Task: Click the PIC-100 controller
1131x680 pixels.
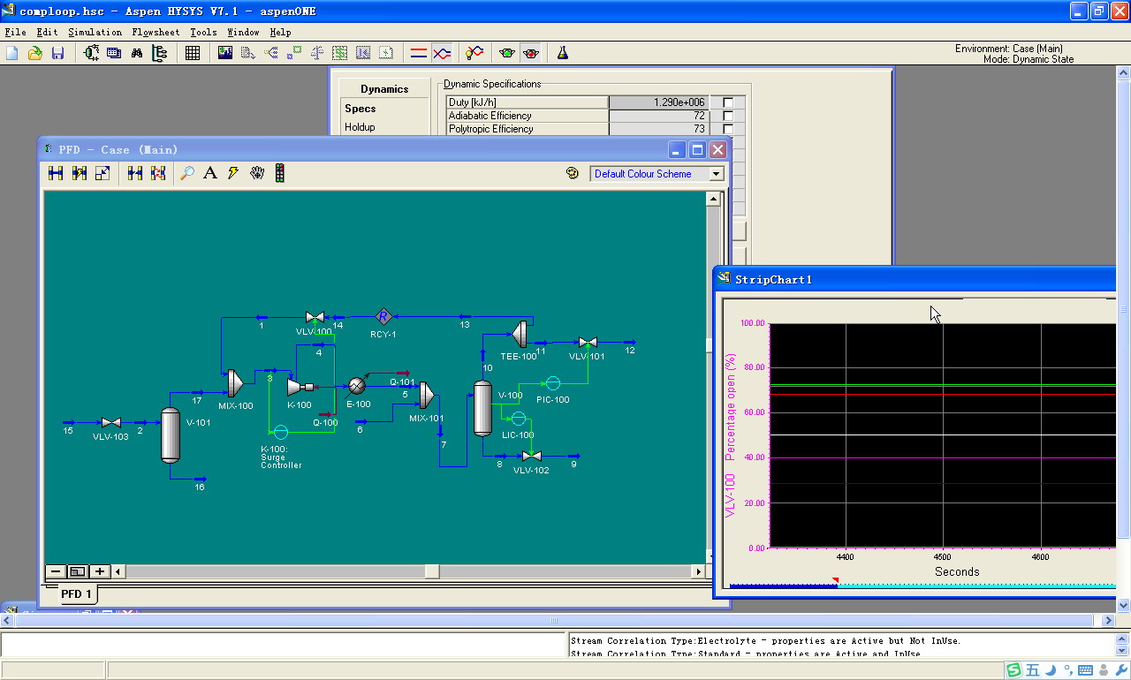Action: click(x=553, y=382)
